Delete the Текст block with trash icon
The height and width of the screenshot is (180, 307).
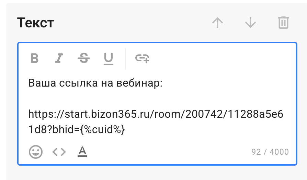tap(283, 23)
